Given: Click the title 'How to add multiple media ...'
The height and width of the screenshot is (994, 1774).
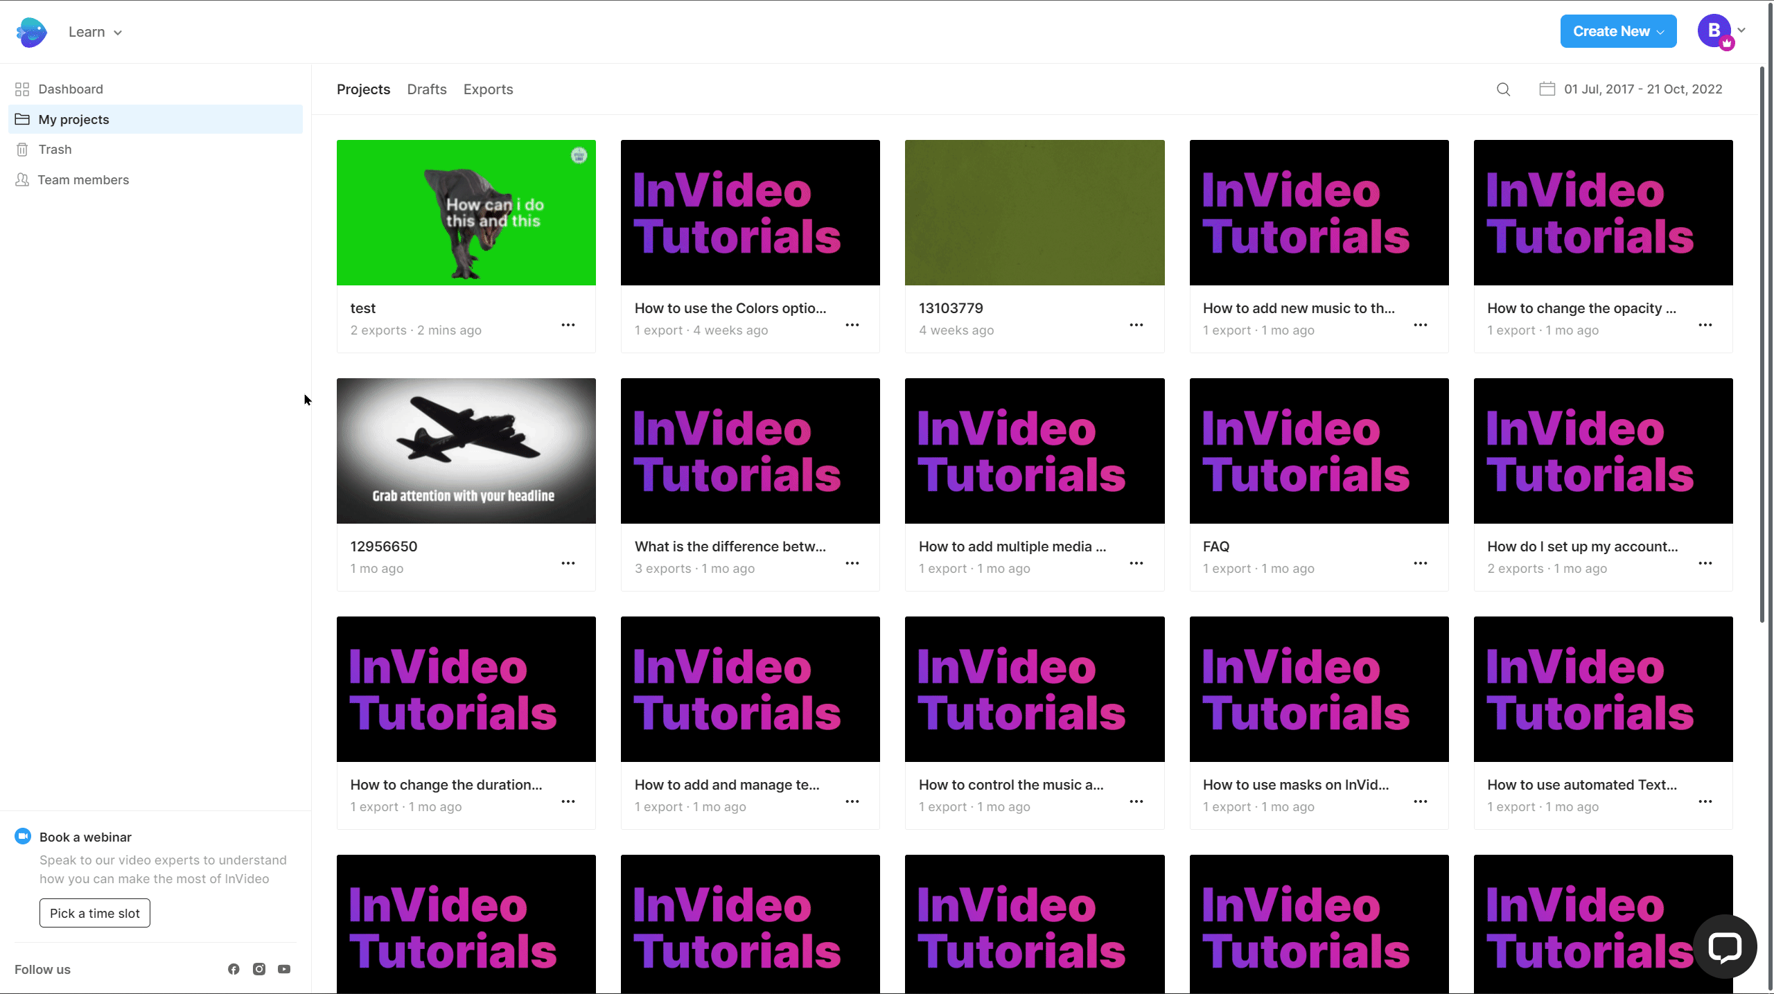Looking at the screenshot, I should [1012, 547].
